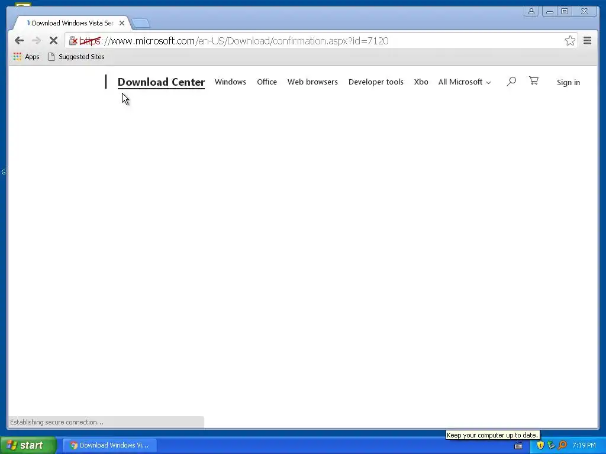Restore down the Chrome window

[x=564, y=12]
